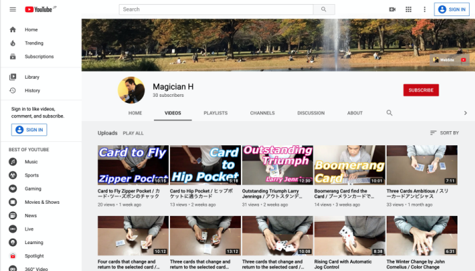
Task: Click the Uploads heading
Action: pos(107,132)
